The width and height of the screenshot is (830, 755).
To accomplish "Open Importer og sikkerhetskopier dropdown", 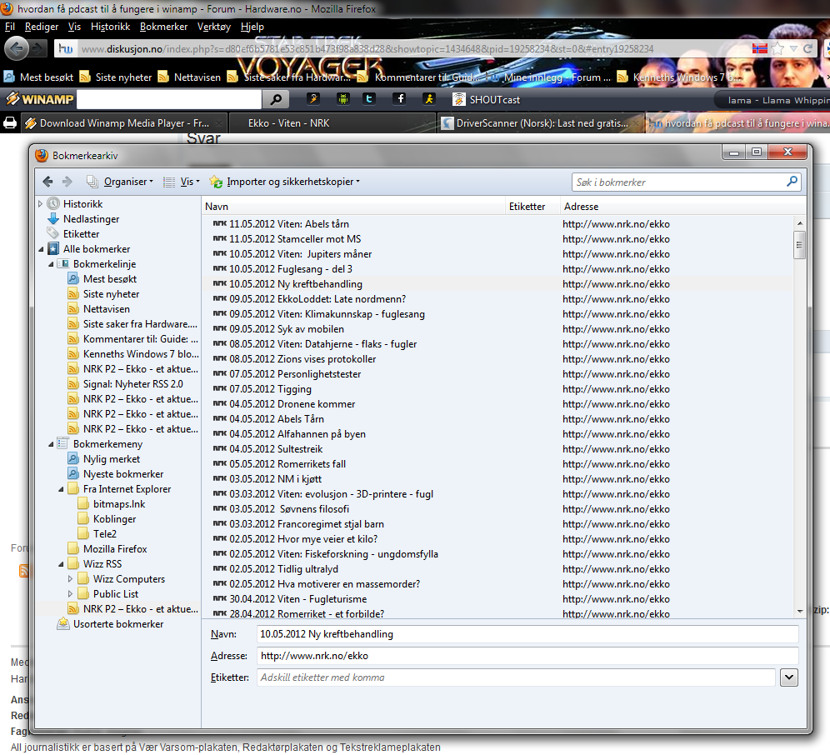I will point(285,182).
